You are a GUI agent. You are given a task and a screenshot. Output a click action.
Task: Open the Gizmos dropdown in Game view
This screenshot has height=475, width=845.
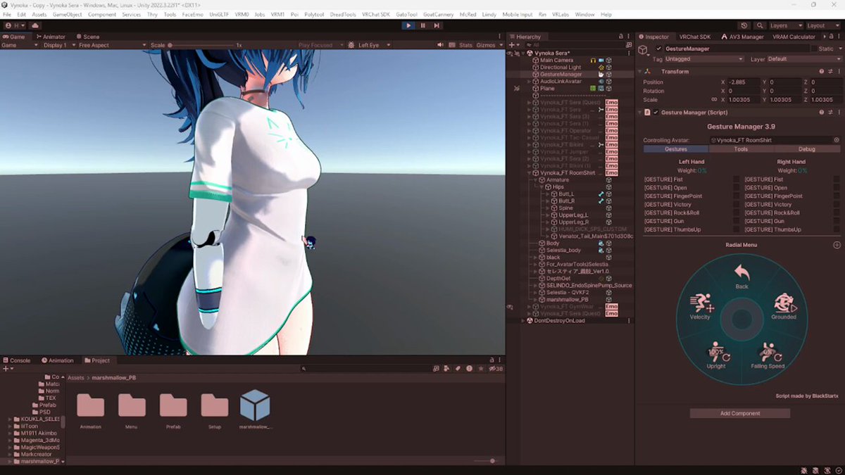[489, 45]
